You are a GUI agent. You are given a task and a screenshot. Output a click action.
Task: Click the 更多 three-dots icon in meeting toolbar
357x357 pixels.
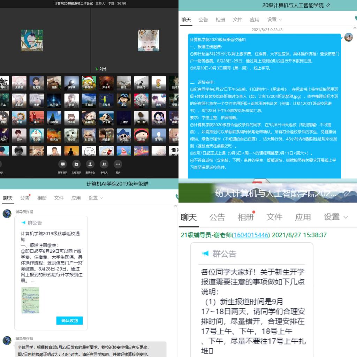pyautogui.click(x=118, y=164)
